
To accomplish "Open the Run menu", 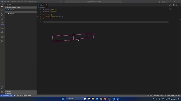I will (25, 2).
